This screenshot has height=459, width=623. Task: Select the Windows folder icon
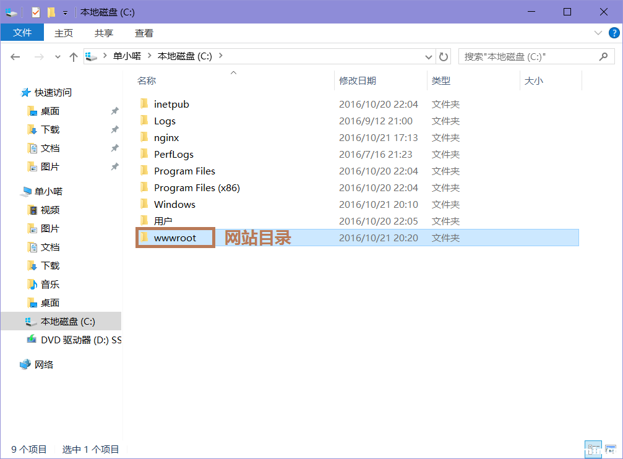coord(144,204)
